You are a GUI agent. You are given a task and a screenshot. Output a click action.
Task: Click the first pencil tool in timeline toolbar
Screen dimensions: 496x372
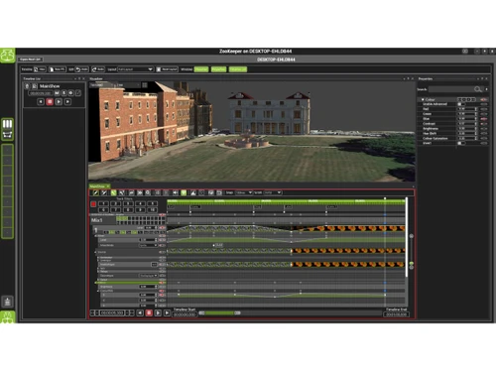coord(95,192)
